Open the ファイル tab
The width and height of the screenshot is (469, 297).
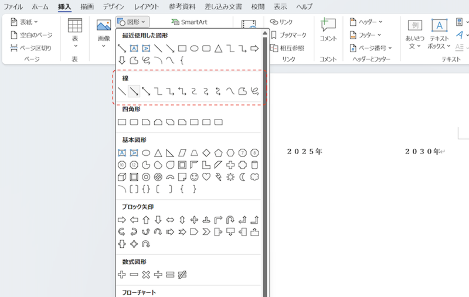click(13, 6)
